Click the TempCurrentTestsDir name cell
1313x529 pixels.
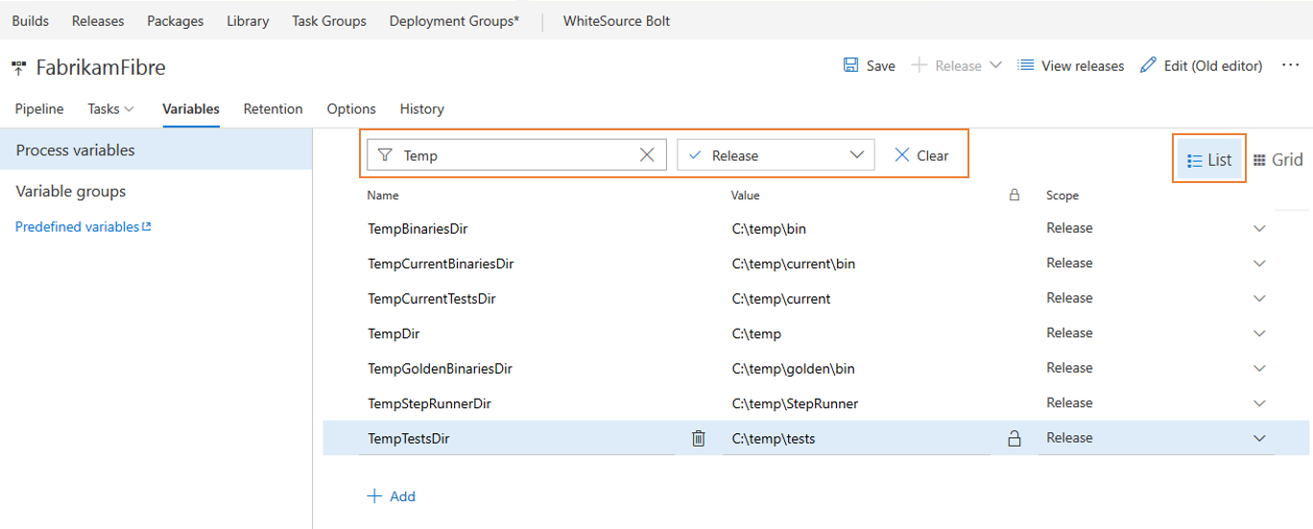point(431,299)
